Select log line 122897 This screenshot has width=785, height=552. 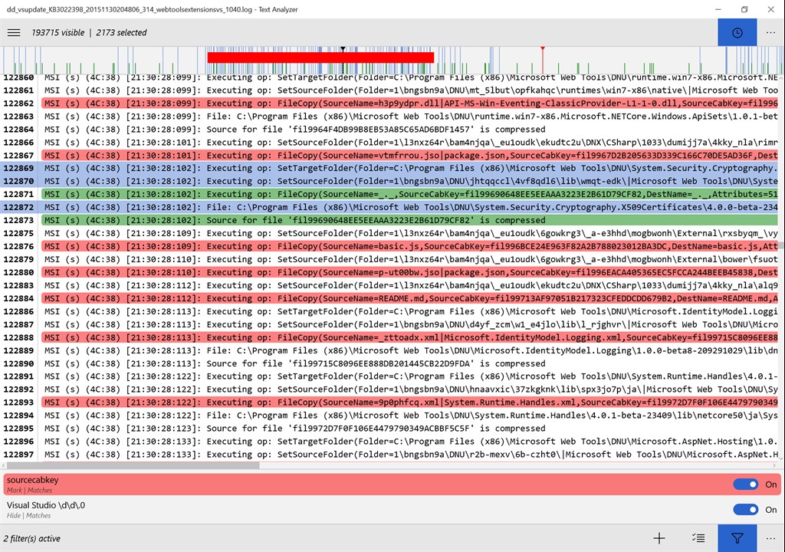point(390,455)
